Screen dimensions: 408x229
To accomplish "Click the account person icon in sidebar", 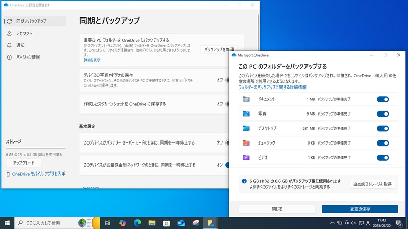I will [x=9, y=33].
